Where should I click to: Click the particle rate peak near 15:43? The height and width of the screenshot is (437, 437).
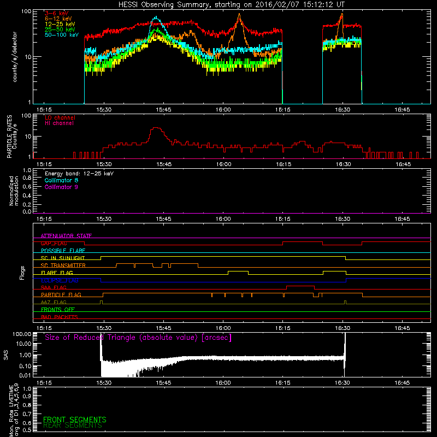click(x=156, y=128)
